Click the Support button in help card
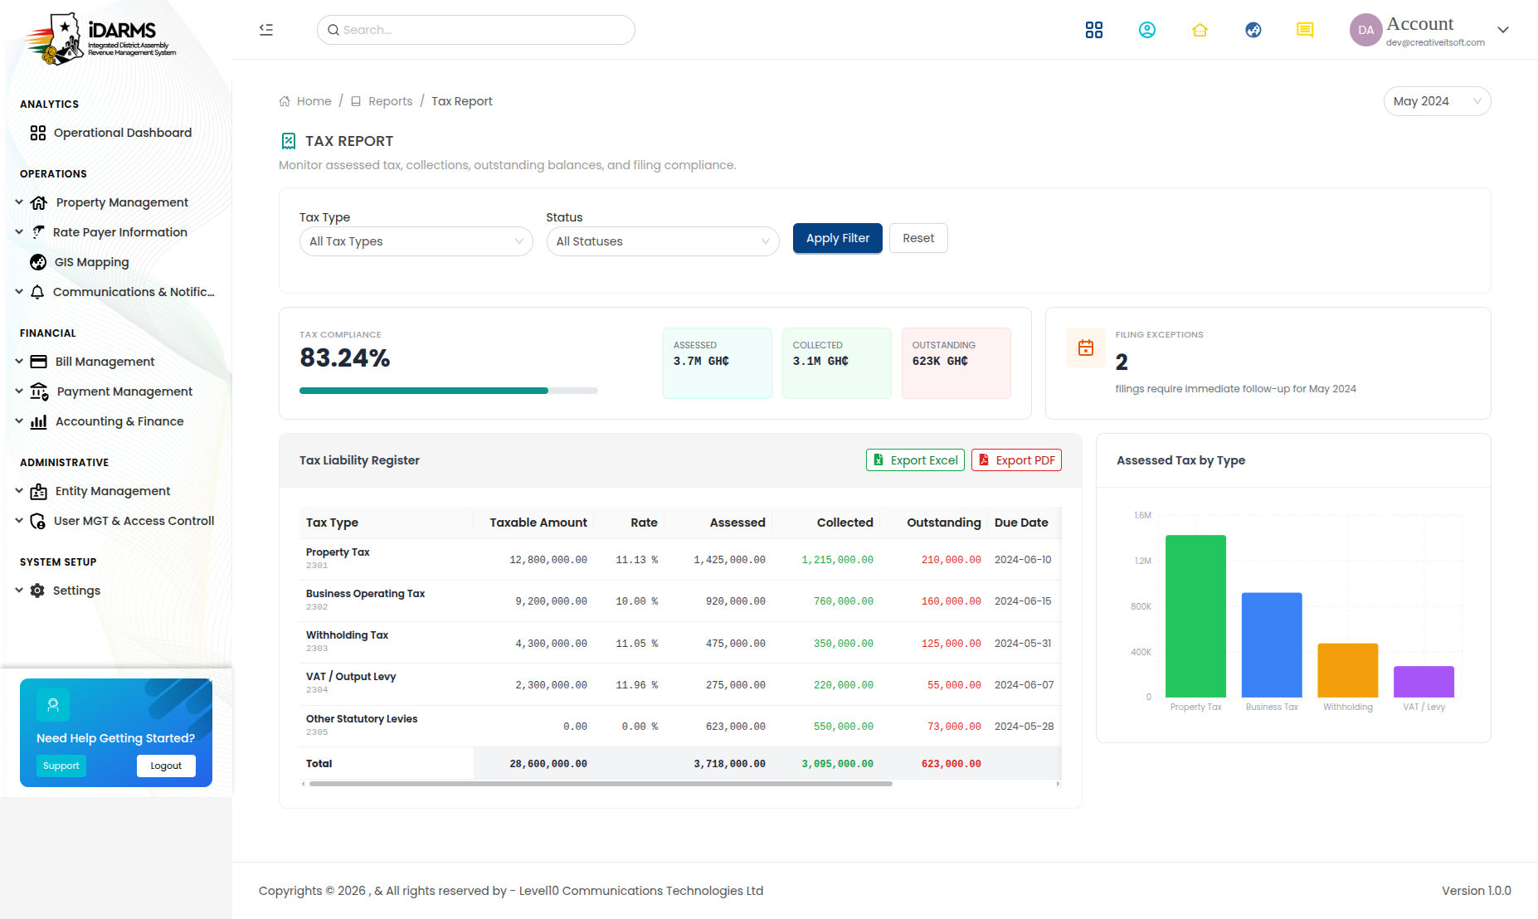Viewport: 1538px width, 919px height. (x=61, y=766)
